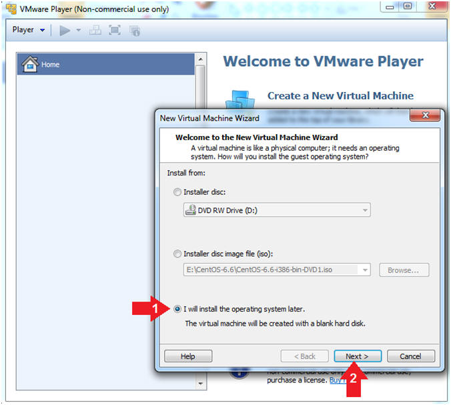Click the Unity mode toolbar icon

135,31
